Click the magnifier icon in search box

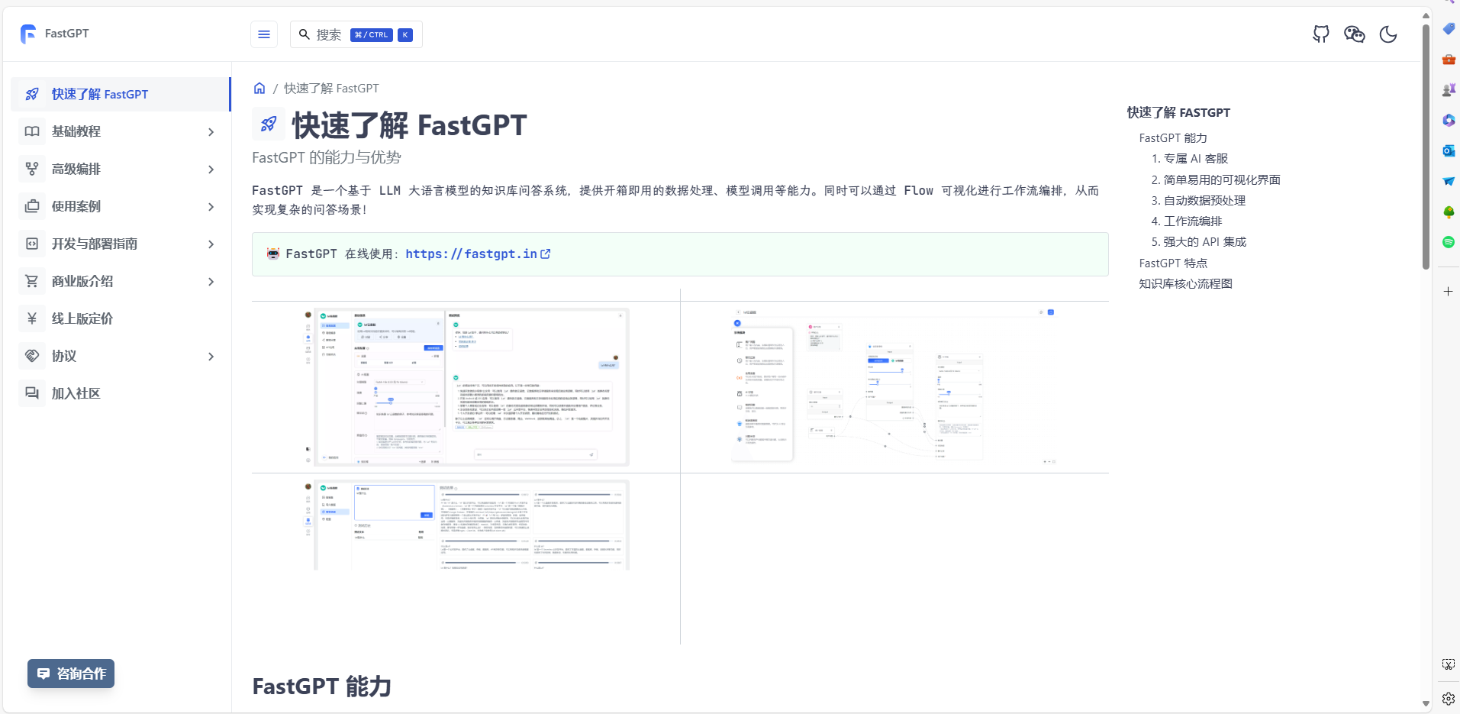point(305,34)
